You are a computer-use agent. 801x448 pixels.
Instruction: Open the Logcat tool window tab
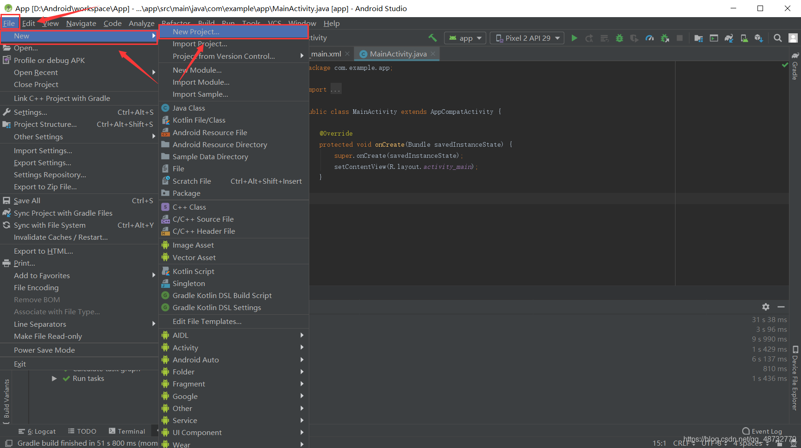pyautogui.click(x=37, y=431)
